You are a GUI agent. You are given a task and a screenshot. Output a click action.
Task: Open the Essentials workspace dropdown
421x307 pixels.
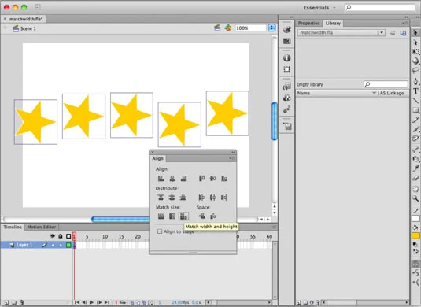click(319, 8)
